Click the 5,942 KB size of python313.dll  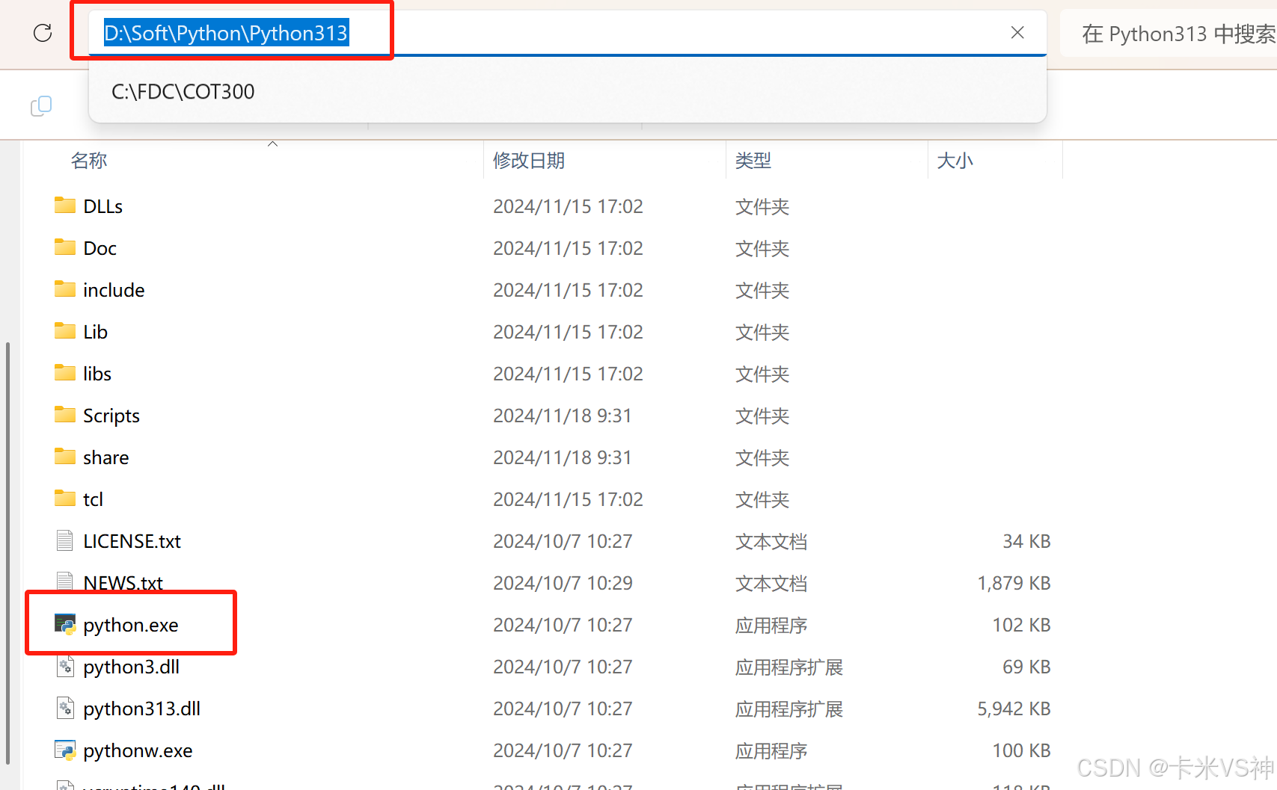1014,709
